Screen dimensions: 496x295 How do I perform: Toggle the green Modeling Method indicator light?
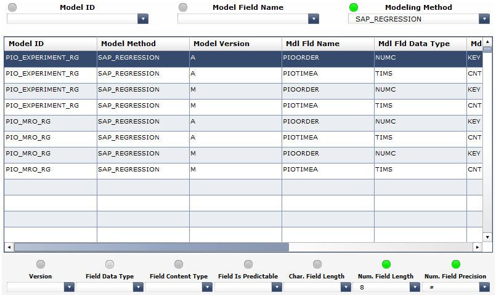353,7
